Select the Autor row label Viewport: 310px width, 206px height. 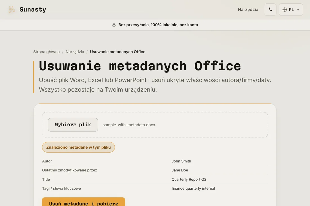click(x=47, y=161)
